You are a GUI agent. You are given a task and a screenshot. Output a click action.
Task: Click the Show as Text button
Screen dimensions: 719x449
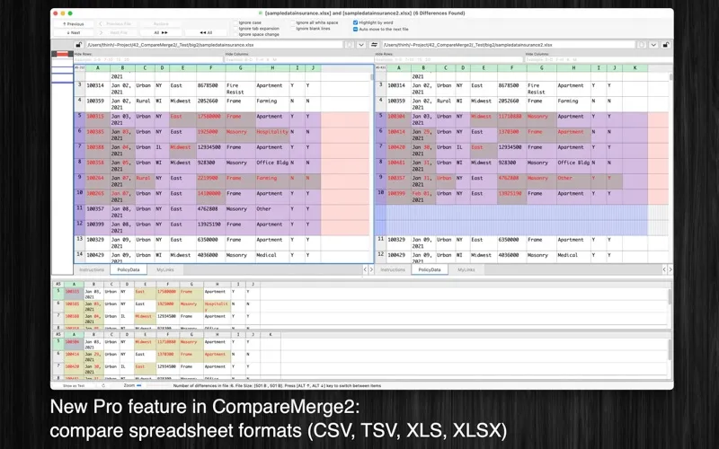point(74,386)
